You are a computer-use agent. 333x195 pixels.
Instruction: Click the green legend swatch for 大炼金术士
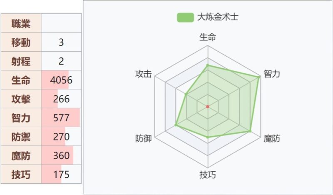pyautogui.click(x=185, y=17)
